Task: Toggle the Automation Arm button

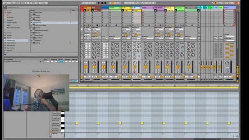Action: tap(112, 3)
